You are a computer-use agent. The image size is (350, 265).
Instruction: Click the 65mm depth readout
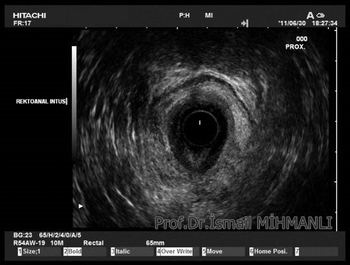coord(155,243)
